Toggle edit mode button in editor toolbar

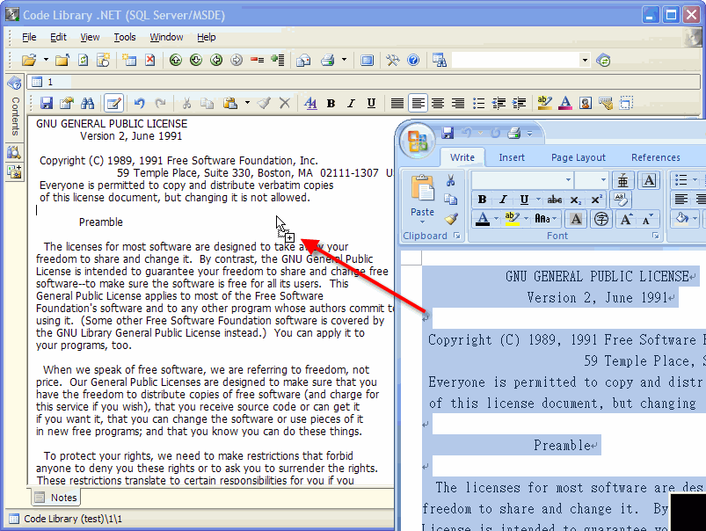coord(113,104)
